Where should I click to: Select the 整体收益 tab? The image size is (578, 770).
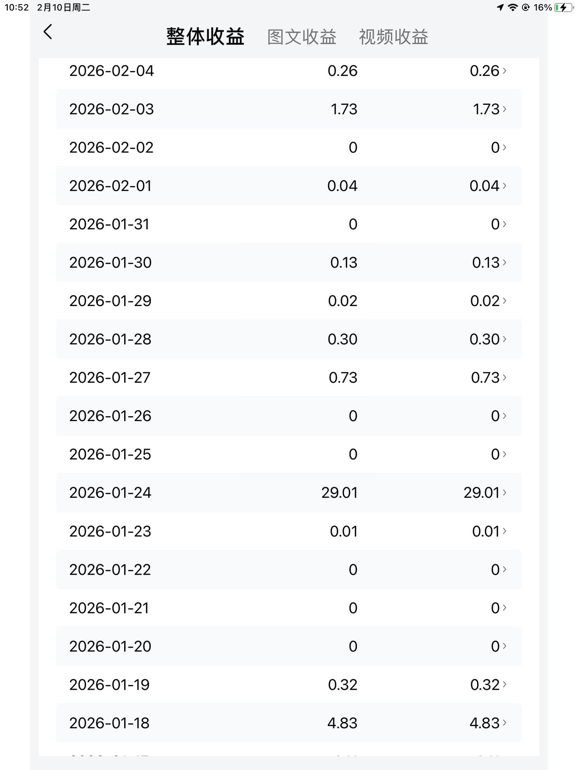point(205,37)
